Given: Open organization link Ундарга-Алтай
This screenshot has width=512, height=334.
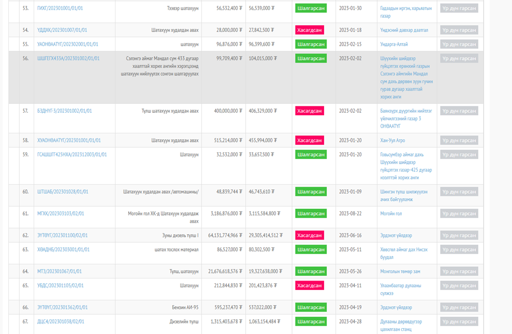Looking at the screenshot, I should pos(394,44).
